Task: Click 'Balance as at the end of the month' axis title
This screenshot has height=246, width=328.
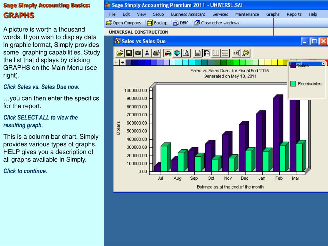Action: (x=230, y=187)
